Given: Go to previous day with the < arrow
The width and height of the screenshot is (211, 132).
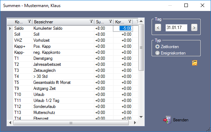Looking at the screenshot, I should point(158,28).
